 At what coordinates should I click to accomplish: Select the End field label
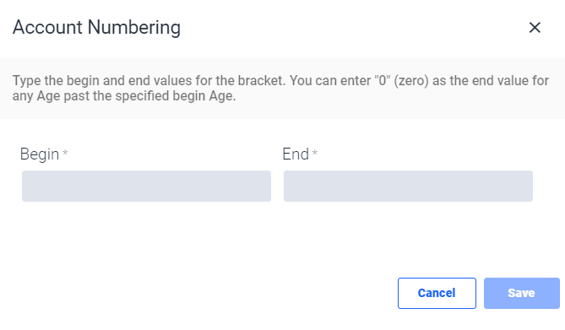click(296, 154)
